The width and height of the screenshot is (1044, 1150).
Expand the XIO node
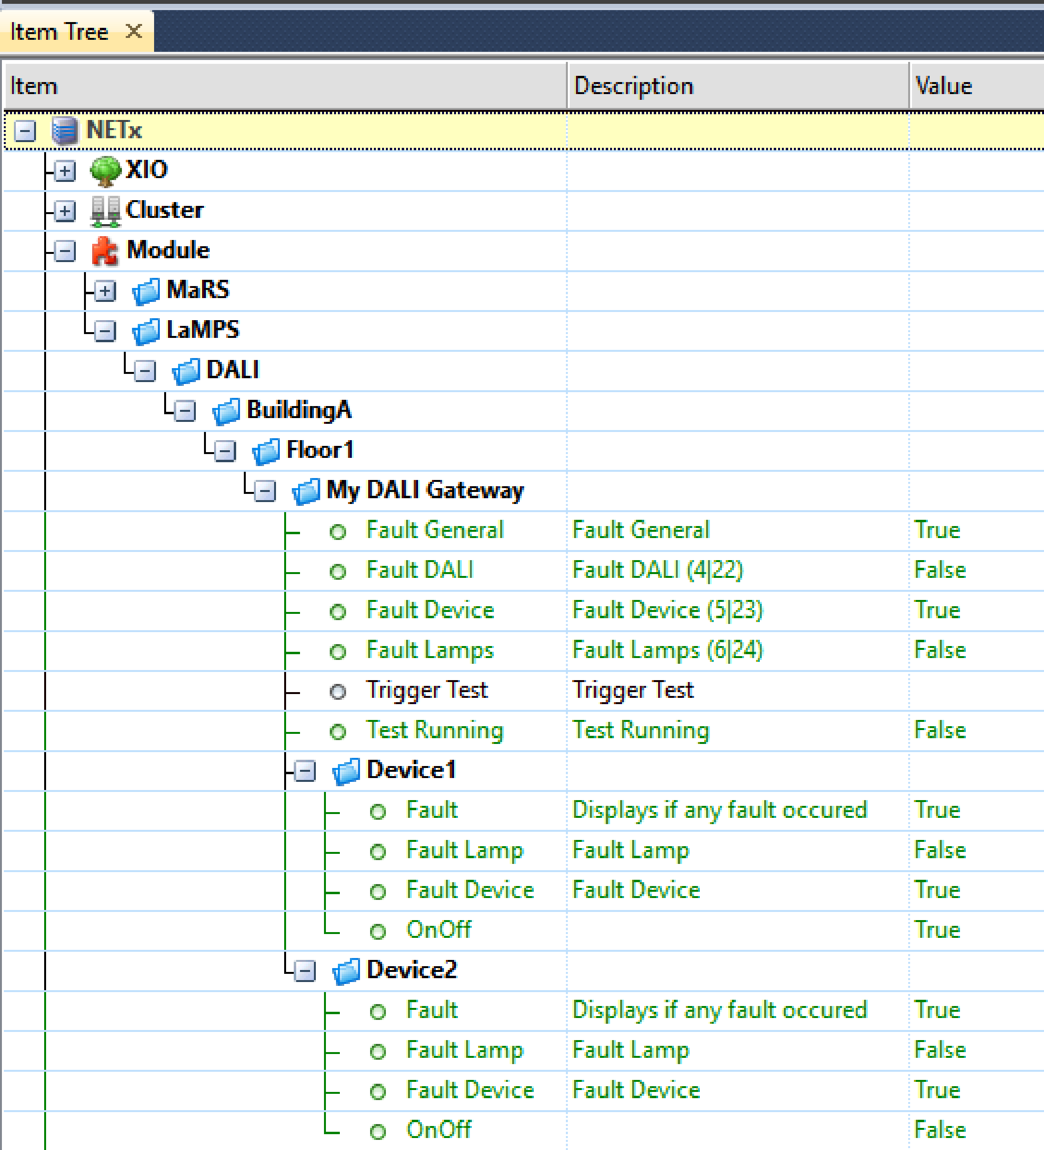click(65, 171)
